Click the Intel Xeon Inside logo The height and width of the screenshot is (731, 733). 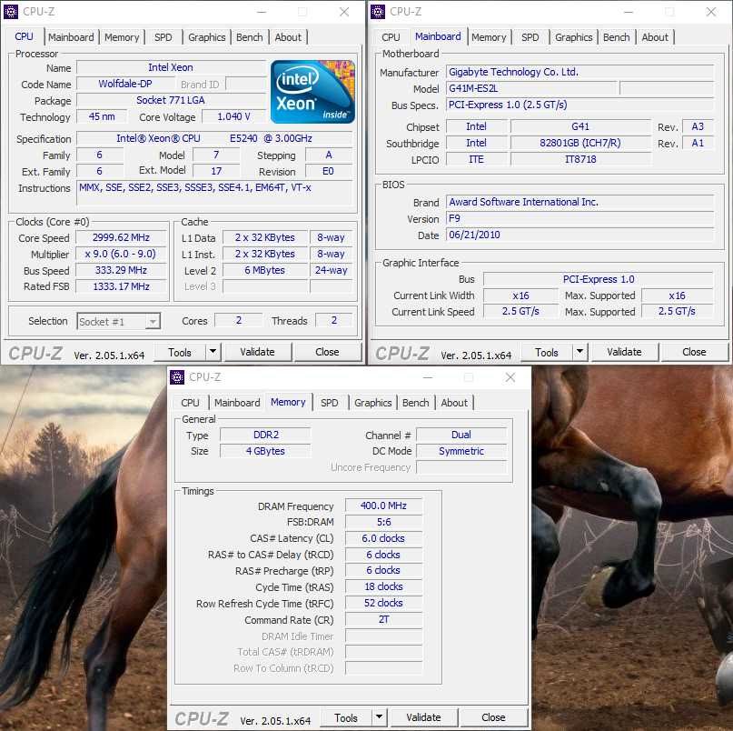[x=312, y=92]
